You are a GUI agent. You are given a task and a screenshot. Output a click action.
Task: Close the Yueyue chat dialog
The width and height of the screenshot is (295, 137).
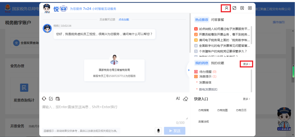coord(250,8)
